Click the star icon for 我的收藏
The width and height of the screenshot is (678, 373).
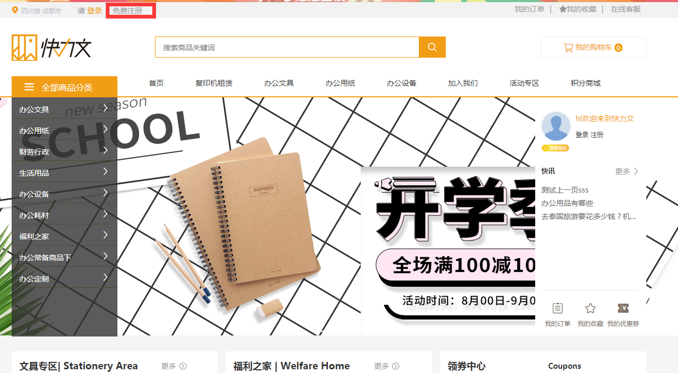[x=590, y=308]
